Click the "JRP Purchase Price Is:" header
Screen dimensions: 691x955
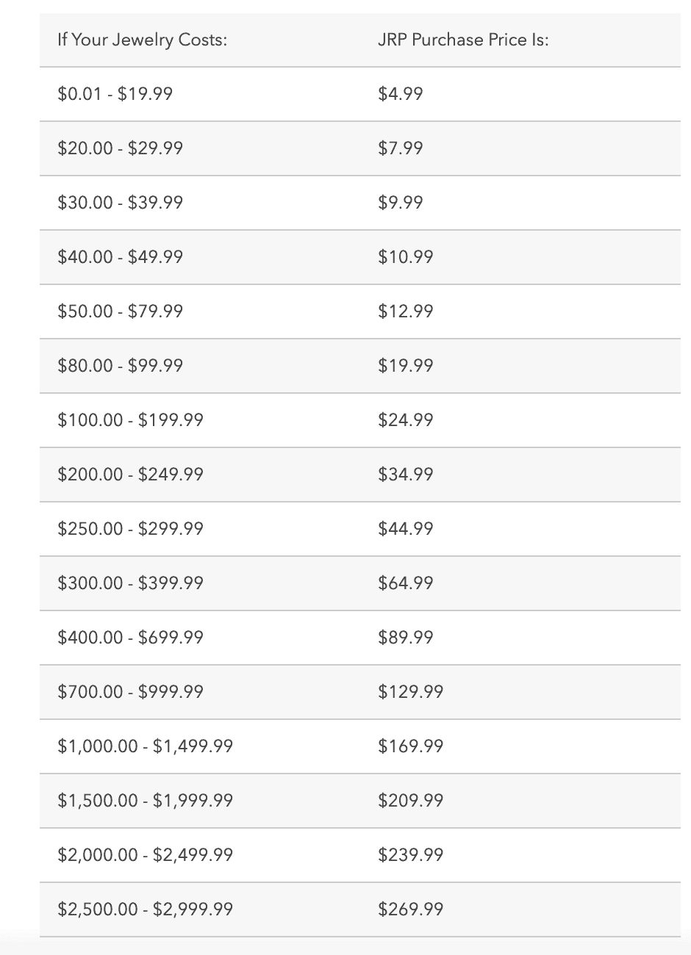point(463,40)
